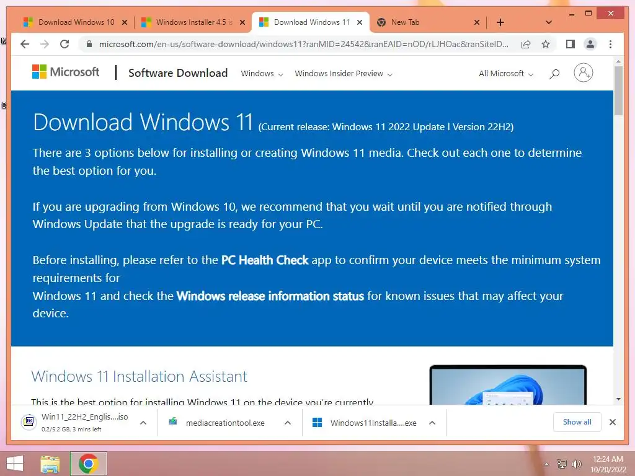Viewport: 635px width, 476px height.
Task: Click the address bar URL field
Action: point(303,44)
